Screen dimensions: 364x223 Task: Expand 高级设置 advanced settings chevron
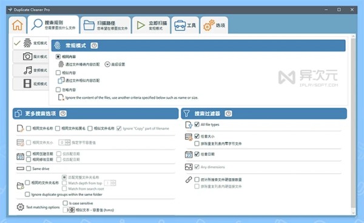tap(107, 64)
